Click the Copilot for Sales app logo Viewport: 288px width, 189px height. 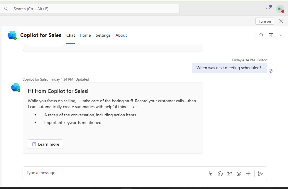click(12, 35)
